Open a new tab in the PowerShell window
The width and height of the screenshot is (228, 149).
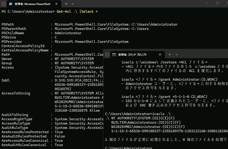[66, 4]
